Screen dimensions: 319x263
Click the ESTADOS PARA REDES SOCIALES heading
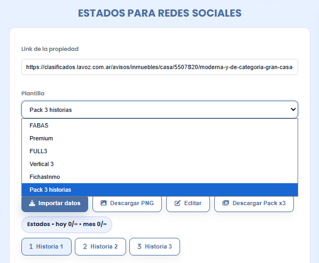160,13
